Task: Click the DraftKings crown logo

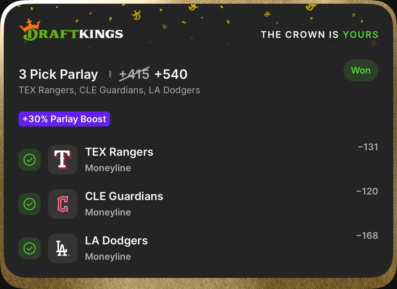Action: pyautogui.click(x=30, y=25)
